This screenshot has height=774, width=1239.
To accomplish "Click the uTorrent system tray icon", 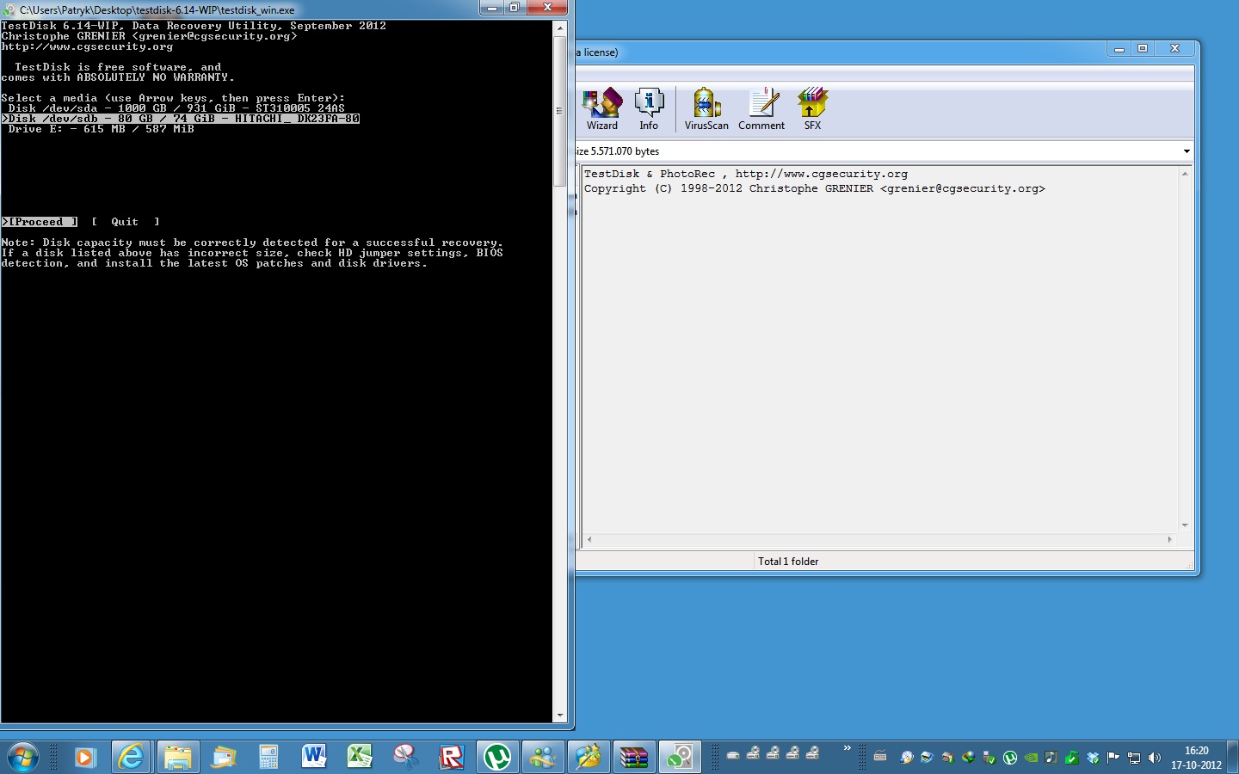I will click(x=1010, y=758).
